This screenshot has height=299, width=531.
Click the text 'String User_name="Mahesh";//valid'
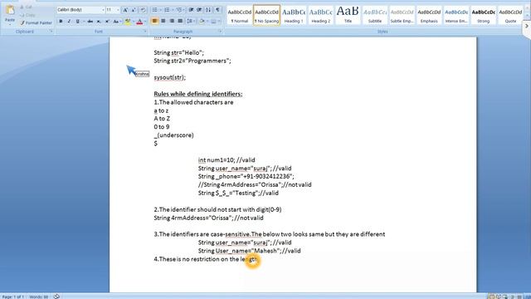coord(249,251)
